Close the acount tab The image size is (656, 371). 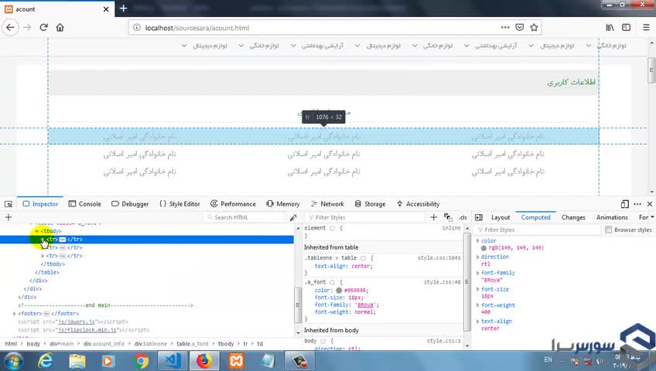106,9
